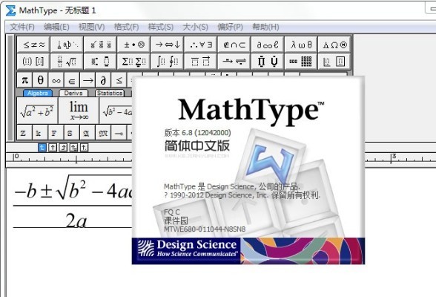
Task: Open the integral templates palette
Action: (167, 61)
